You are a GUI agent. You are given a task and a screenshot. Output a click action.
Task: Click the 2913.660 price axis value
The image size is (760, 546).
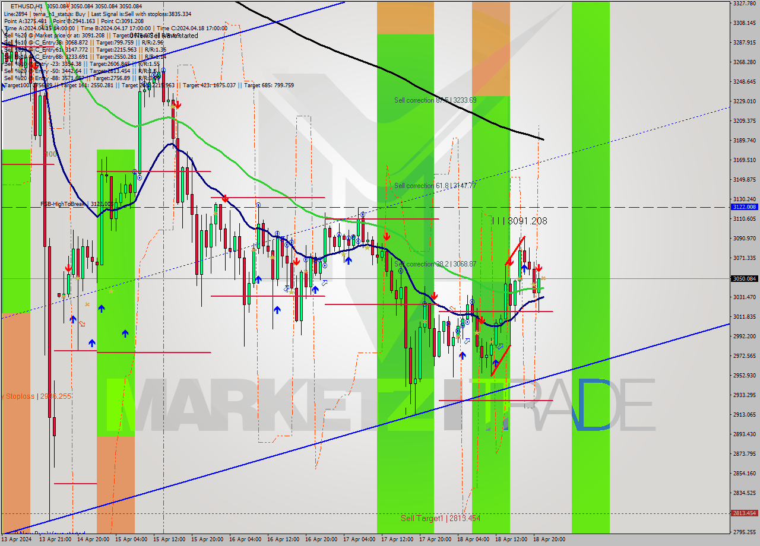click(x=744, y=415)
